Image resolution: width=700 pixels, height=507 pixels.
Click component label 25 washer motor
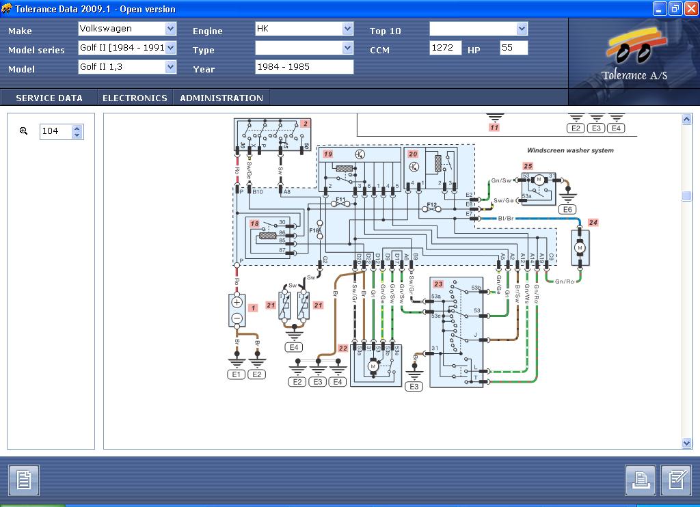point(528,166)
